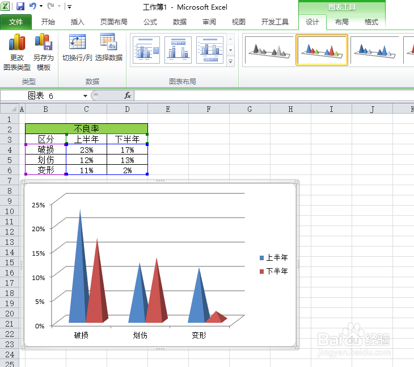Choose the third chart layout thumbnail
Viewport: 414px width, 367px height.
210,50
